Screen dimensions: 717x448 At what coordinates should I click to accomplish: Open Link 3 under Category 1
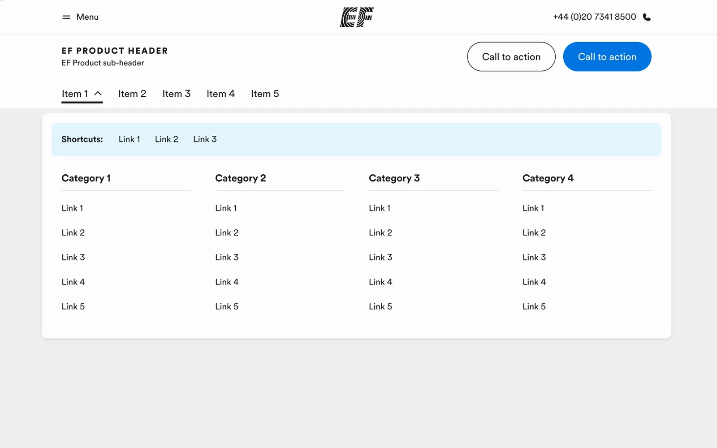(73, 257)
